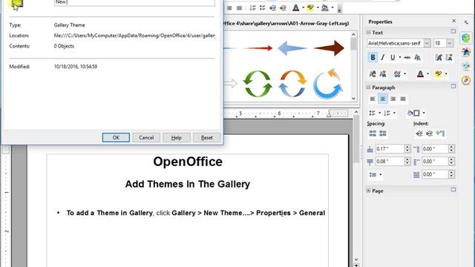Viewport: 475px width, 267px height.
Task: Collapse the Text section in Properties
Action: click(x=368, y=33)
